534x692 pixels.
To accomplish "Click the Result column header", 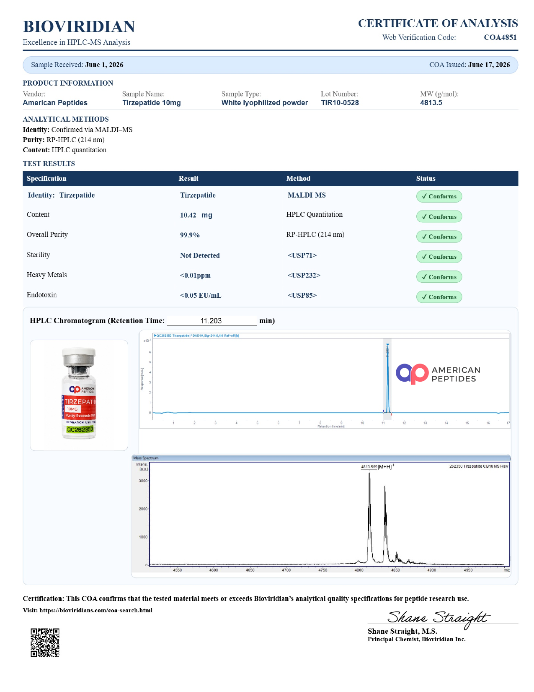I will (188, 178).
